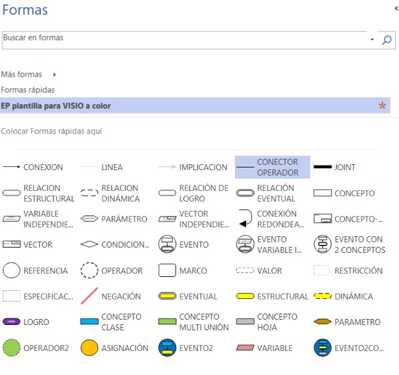Select the CONDICION diamond shape
Viewport: 399px width, 375px height.
click(x=115, y=244)
